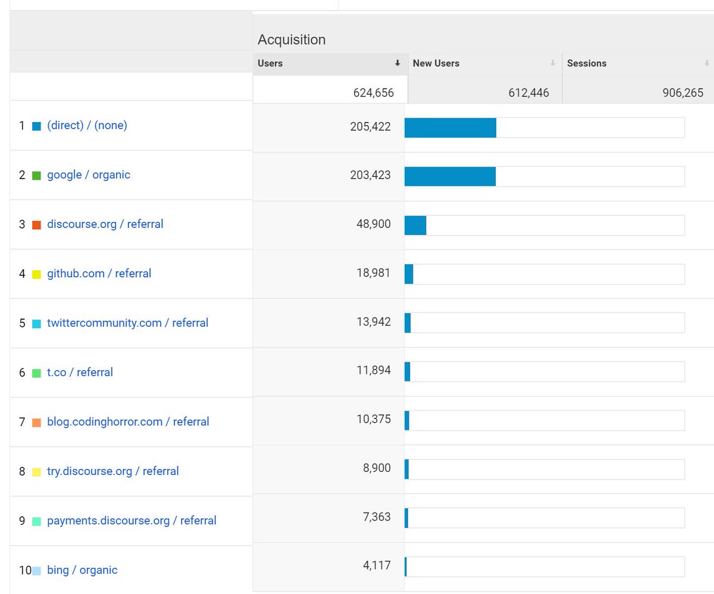Click sort arrow in New Users header
The image size is (714, 594).
pos(552,63)
